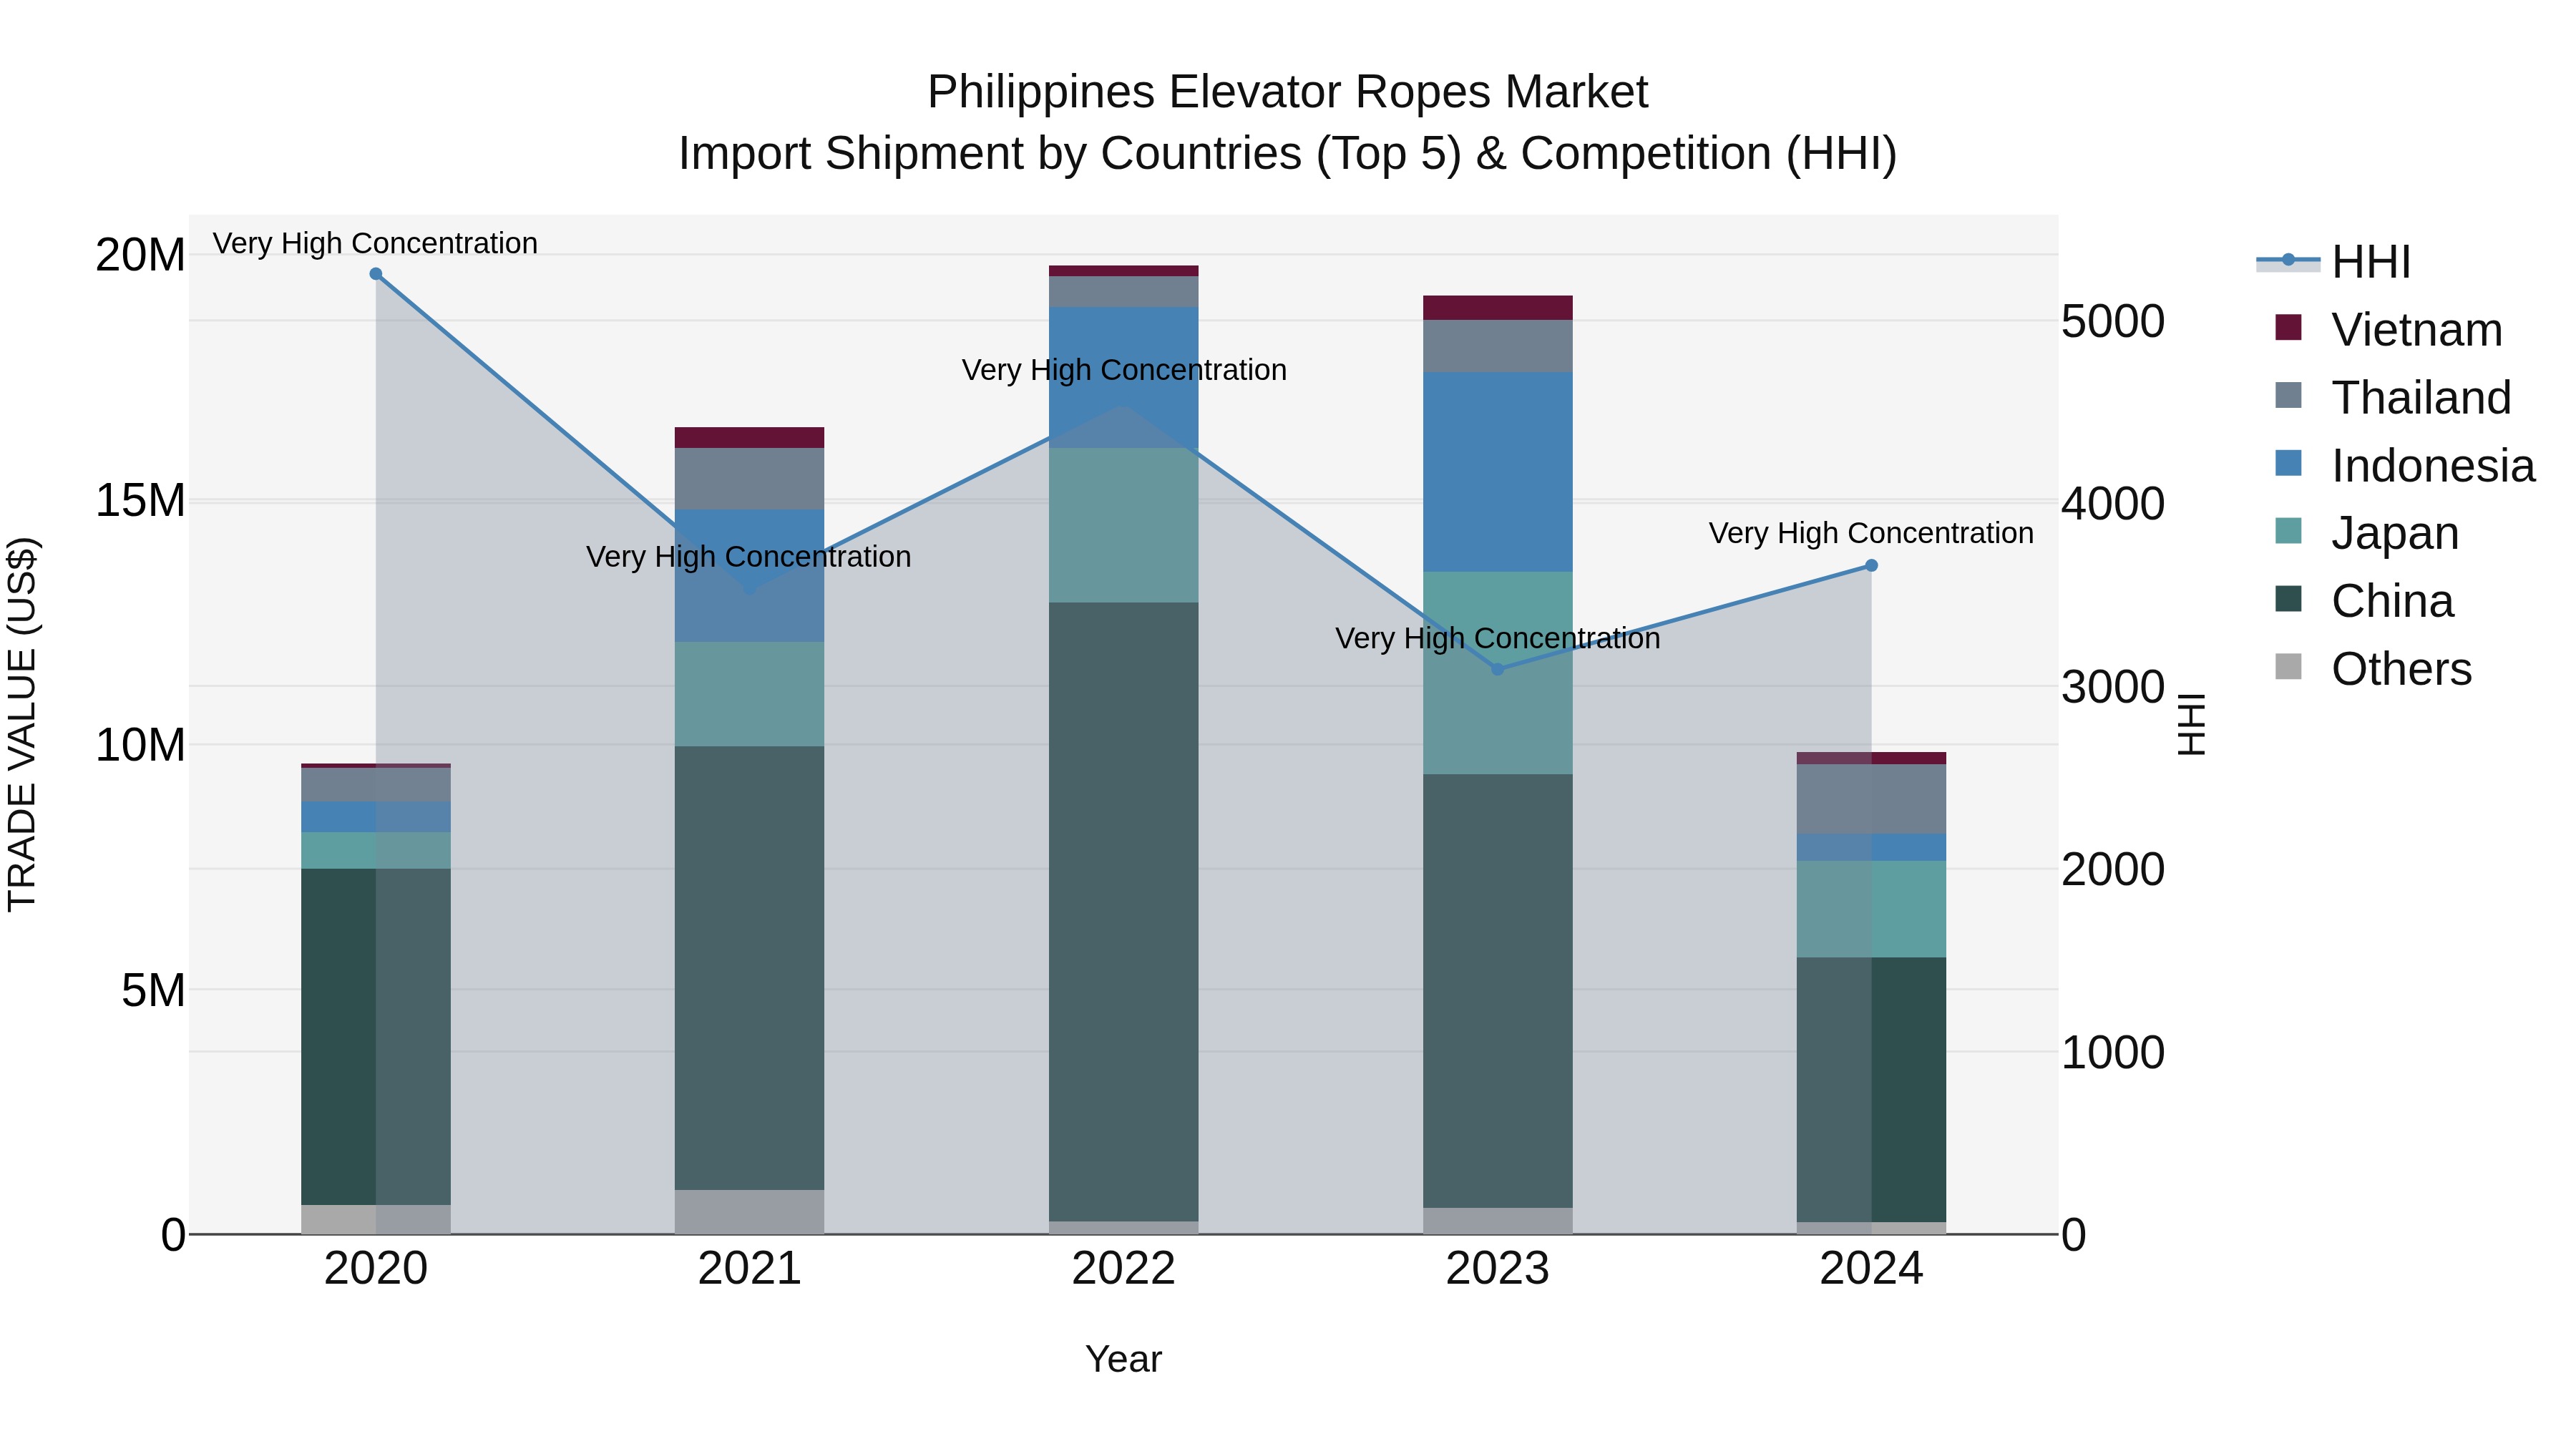
Task: Click the HHI line marker for 2024
Action: pyautogui.click(x=1871, y=566)
